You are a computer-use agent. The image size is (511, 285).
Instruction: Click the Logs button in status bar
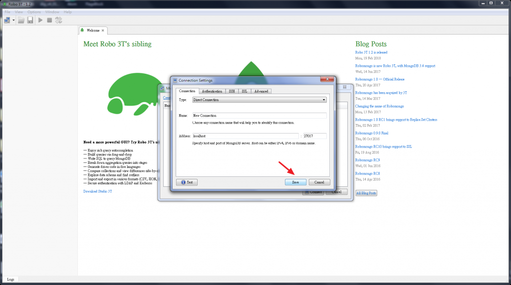click(x=11, y=280)
